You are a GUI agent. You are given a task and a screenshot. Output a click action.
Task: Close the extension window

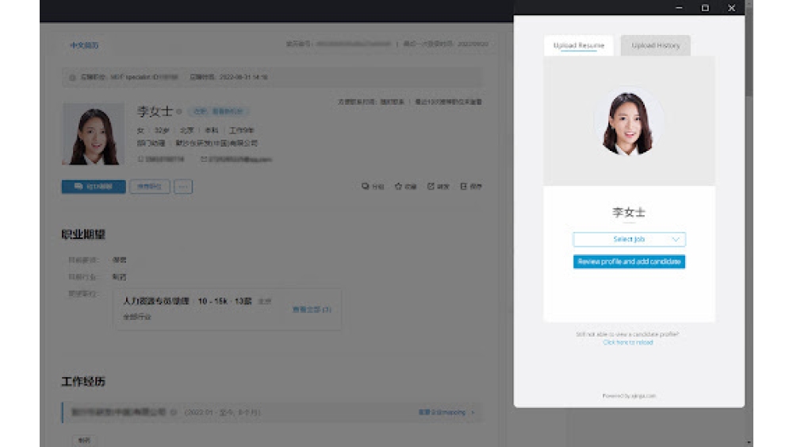[x=731, y=8]
